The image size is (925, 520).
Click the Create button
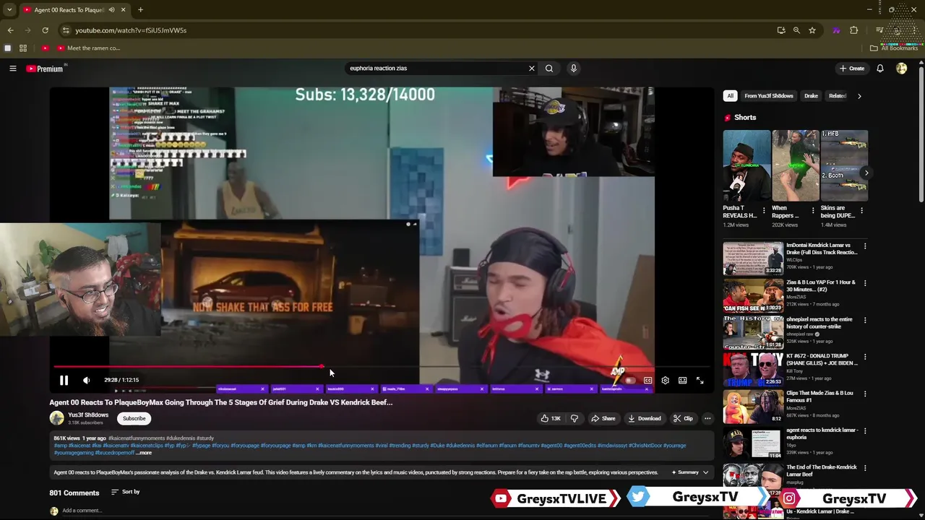click(851, 69)
